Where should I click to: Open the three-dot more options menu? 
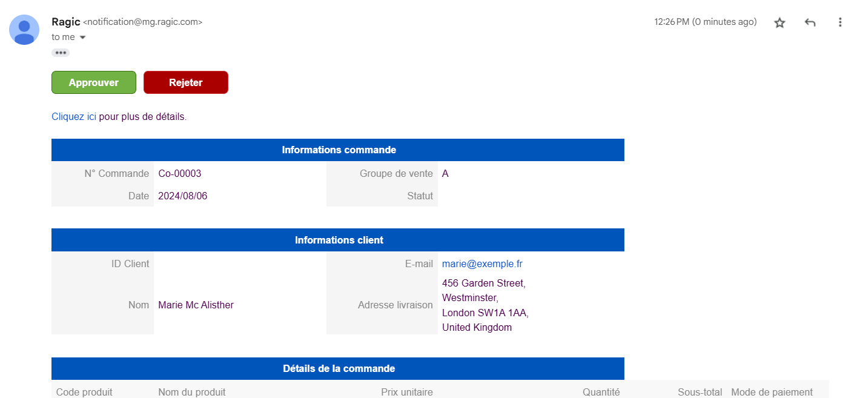coord(840,22)
